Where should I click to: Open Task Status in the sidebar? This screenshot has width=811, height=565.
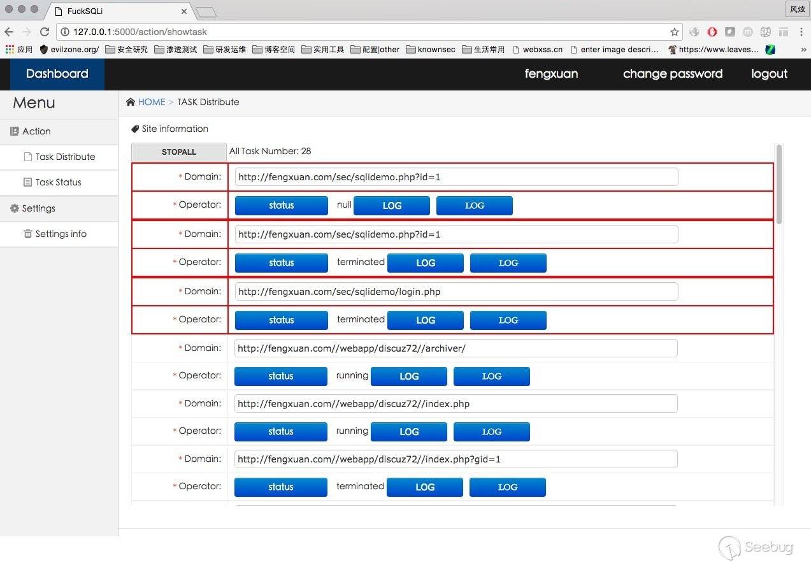click(x=58, y=182)
